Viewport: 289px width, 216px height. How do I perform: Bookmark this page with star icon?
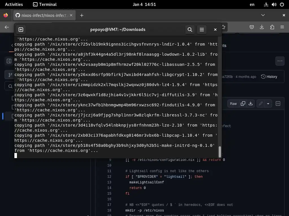(x=224, y=27)
